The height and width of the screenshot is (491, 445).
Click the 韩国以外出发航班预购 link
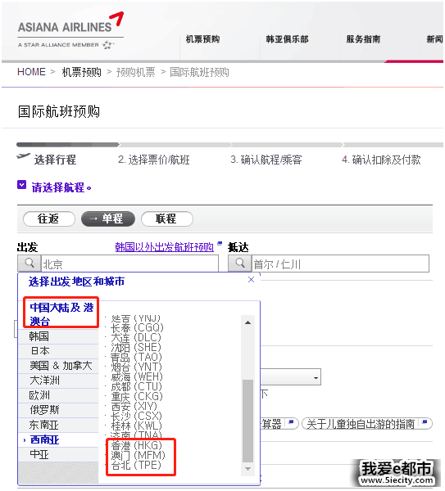164,247
